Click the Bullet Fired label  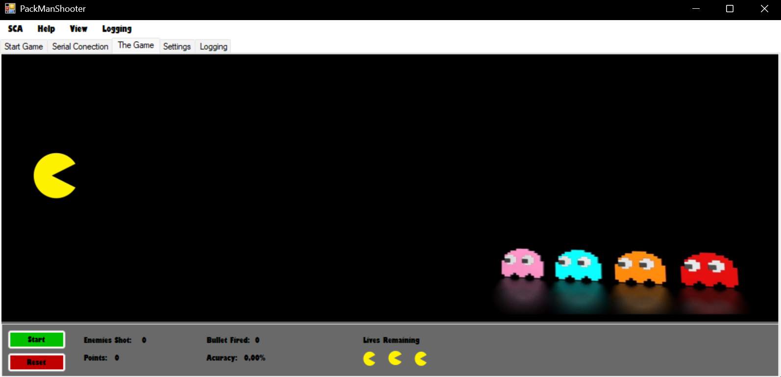228,340
